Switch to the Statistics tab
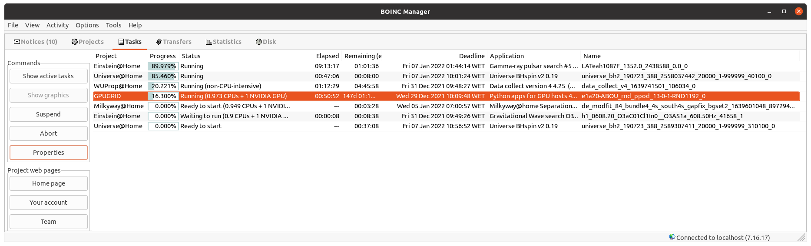The width and height of the screenshot is (811, 246). [224, 42]
